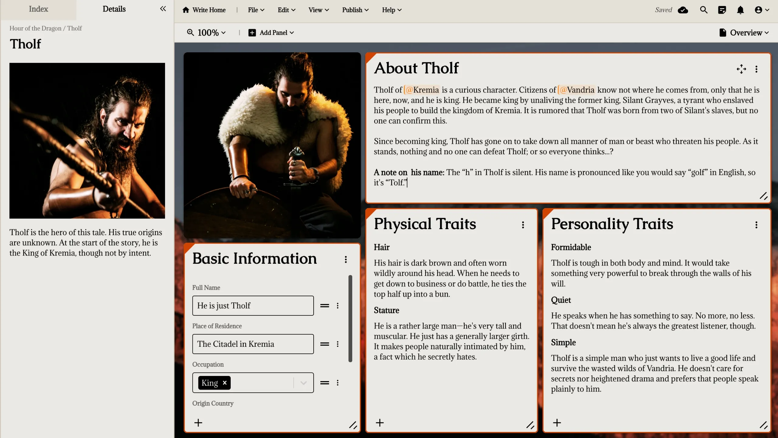The height and width of the screenshot is (438, 778).
Task: Click the Basic Information panel scrollbar
Action: [x=350, y=318]
